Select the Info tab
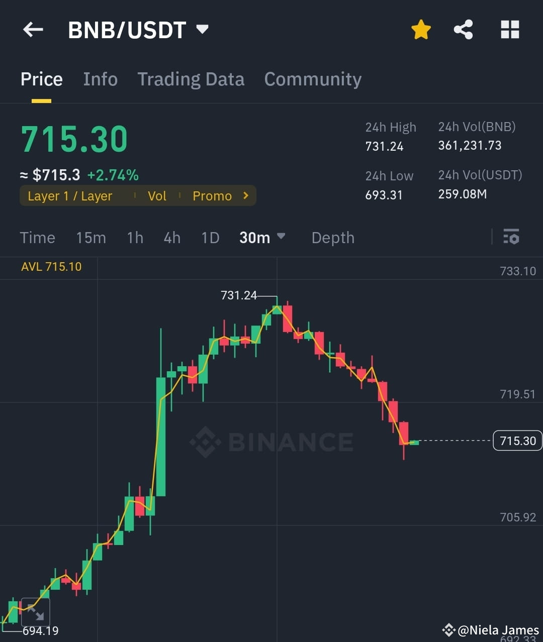The width and height of the screenshot is (543, 642). 100,79
